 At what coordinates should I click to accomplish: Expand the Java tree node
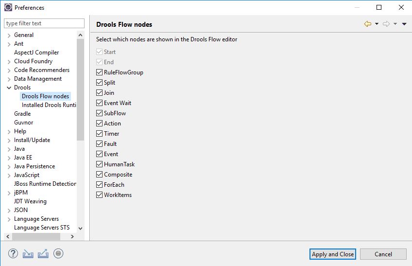pyautogui.click(x=9, y=149)
